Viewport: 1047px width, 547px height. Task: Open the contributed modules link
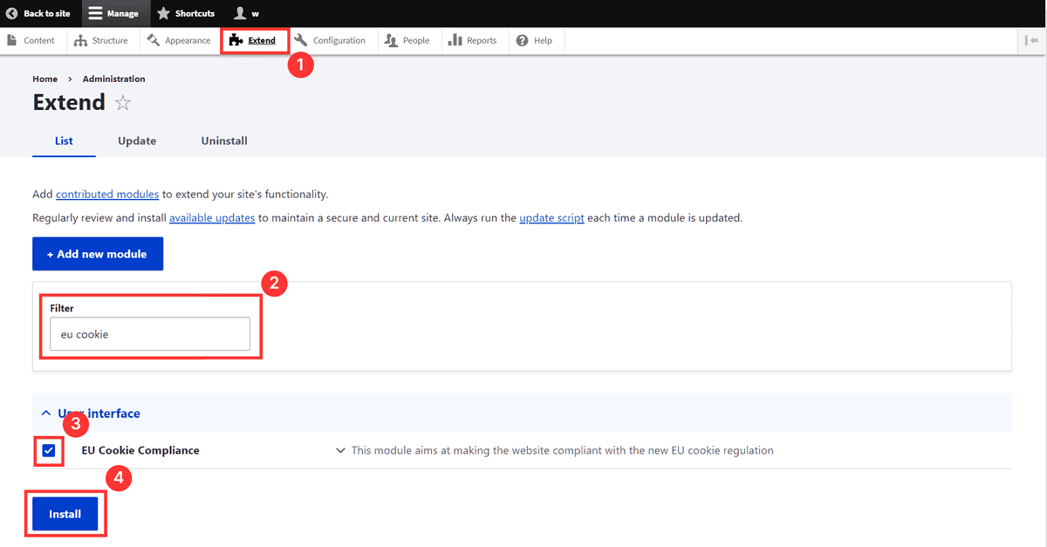[x=107, y=194]
